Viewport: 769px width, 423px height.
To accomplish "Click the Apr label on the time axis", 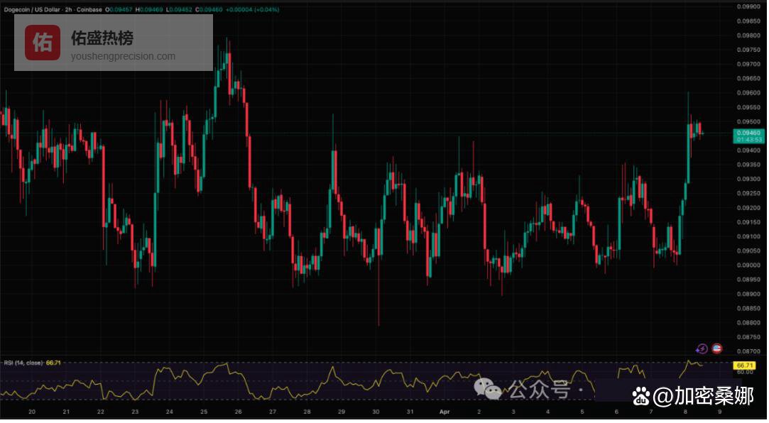I will point(445,411).
